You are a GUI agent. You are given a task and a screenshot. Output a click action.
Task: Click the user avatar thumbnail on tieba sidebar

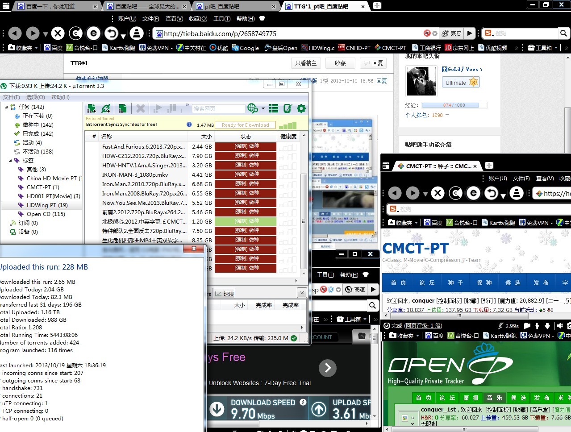[421, 81]
